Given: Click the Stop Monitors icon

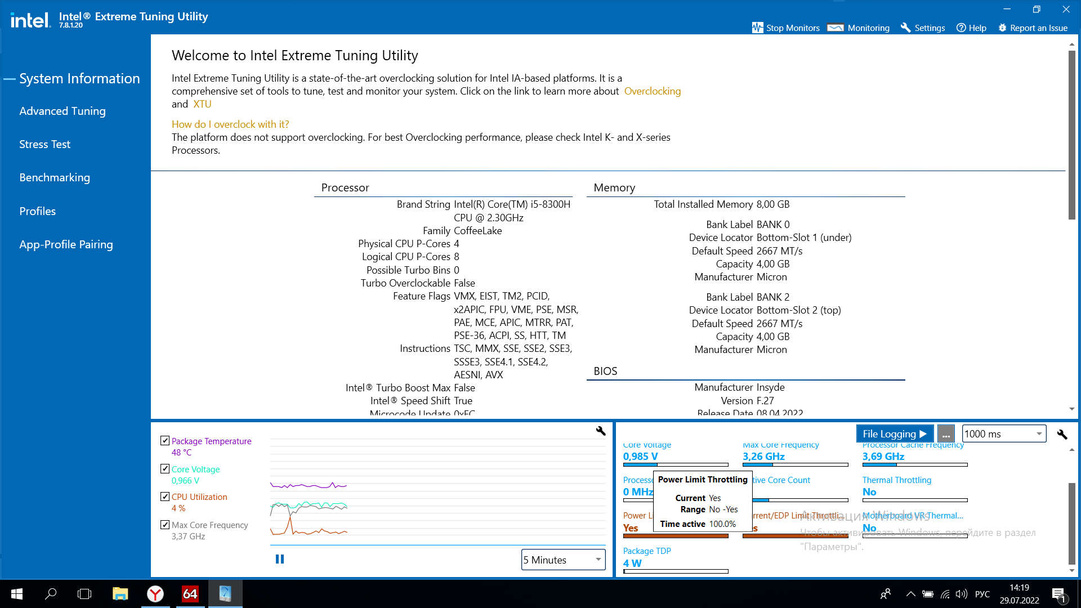Looking at the screenshot, I should point(757,28).
